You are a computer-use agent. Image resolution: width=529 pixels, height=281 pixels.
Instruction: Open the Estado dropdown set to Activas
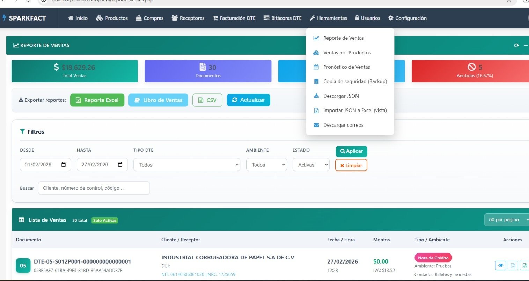point(311,165)
